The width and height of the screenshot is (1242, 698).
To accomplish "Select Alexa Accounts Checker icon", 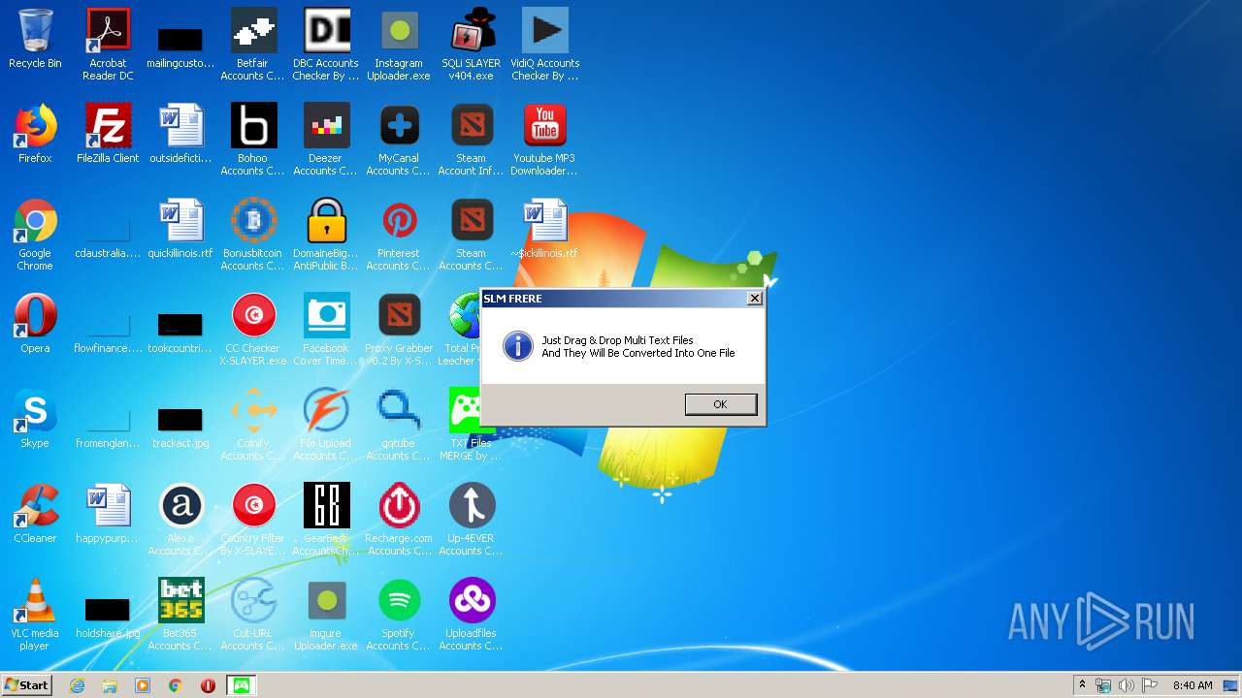I will coord(180,521).
